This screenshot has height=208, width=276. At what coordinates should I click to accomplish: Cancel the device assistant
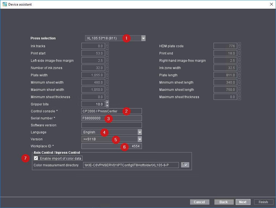point(199,202)
